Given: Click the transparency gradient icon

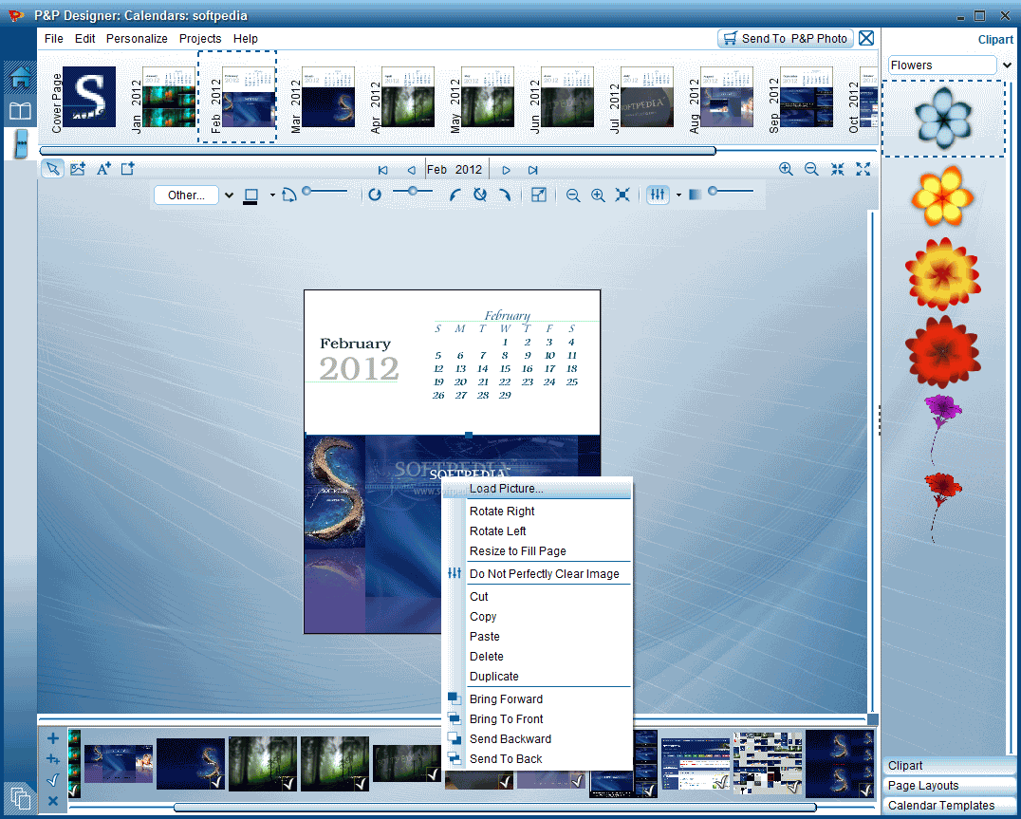Looking at the screenshot, I should click(x=695, y=195).
